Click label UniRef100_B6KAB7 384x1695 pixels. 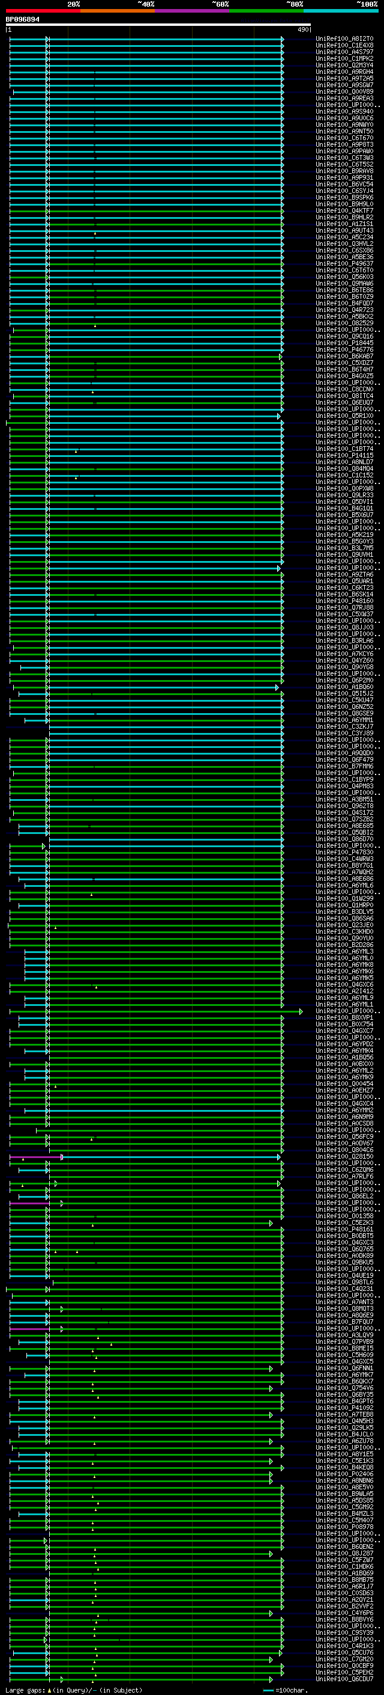[x=344, y=356]
